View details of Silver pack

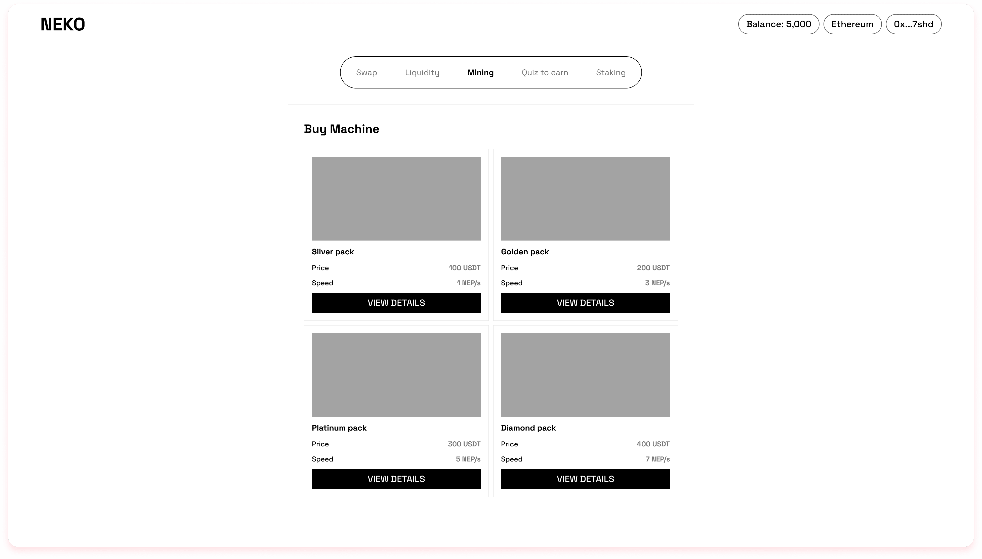coord(396,303)
